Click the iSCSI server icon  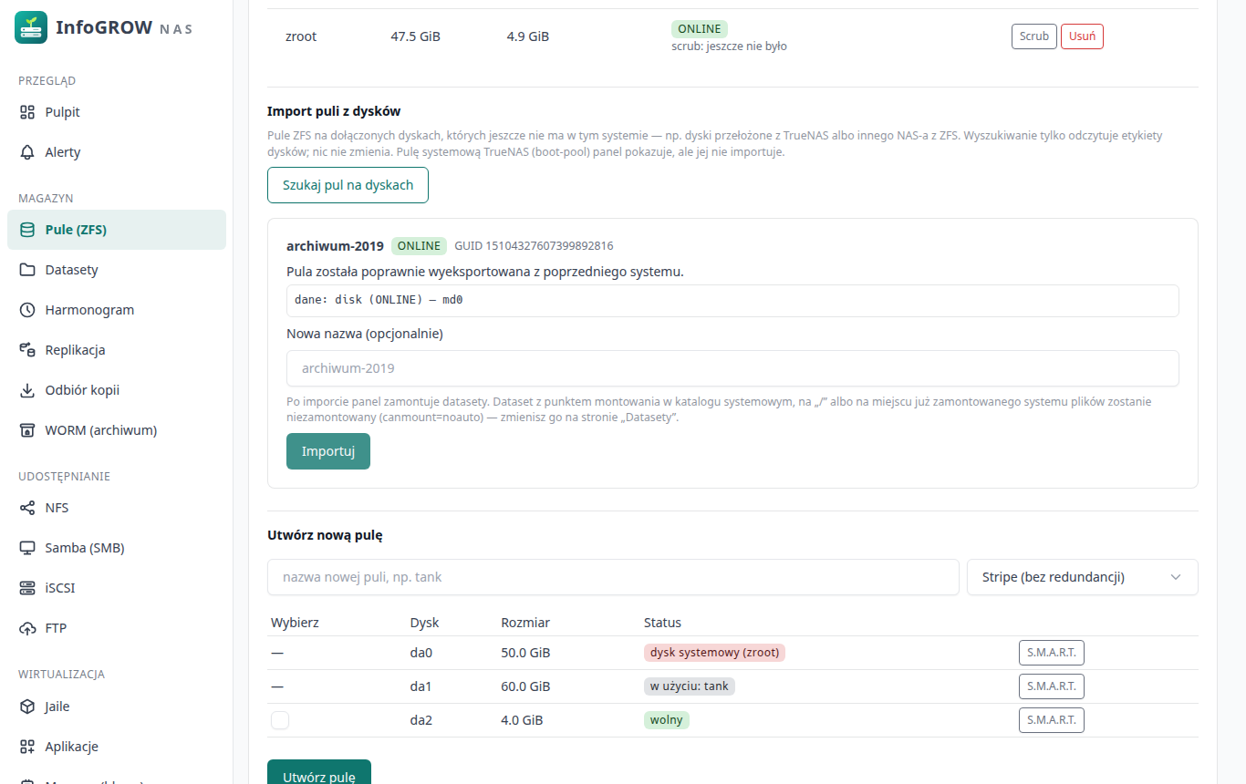[27, 588]
